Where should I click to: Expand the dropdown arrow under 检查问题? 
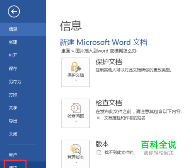pyautogui.click(x=76, y=121)
